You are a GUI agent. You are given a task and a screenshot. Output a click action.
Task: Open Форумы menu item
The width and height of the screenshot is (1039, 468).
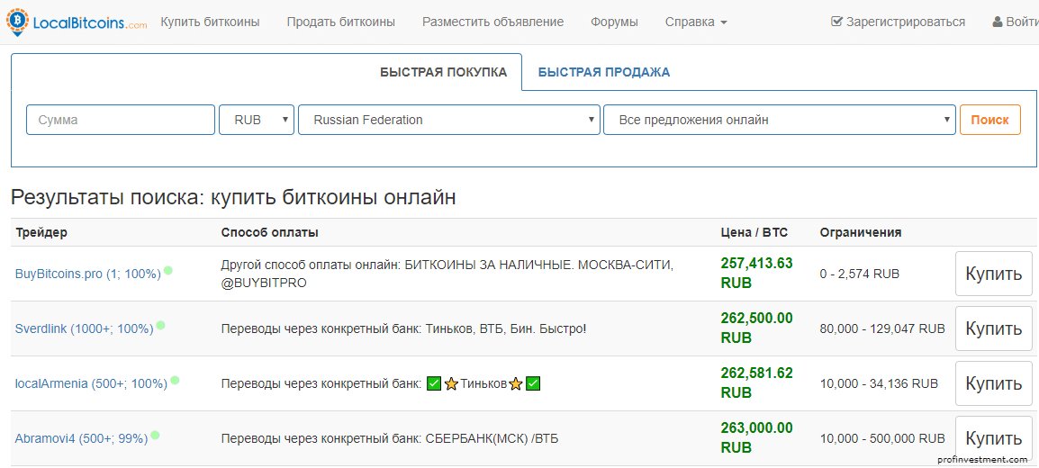(614, 22)
